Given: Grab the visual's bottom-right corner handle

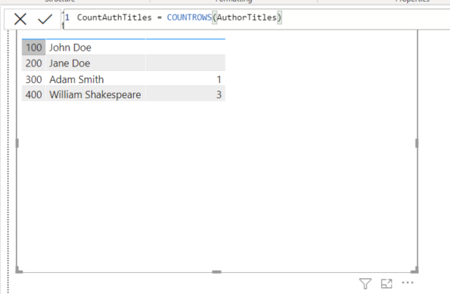Looking at the screenshot, I should pyautogui.click(x=415, y=271).
